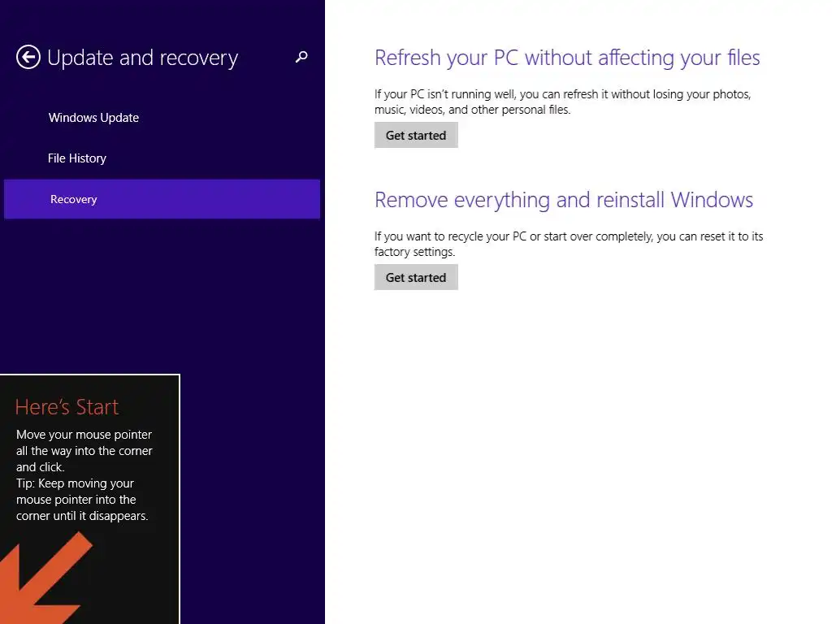Image resolution: width=832 pixels, height=624 pixels.
Task: Click the factory settings description text
Action: [569, 244]
